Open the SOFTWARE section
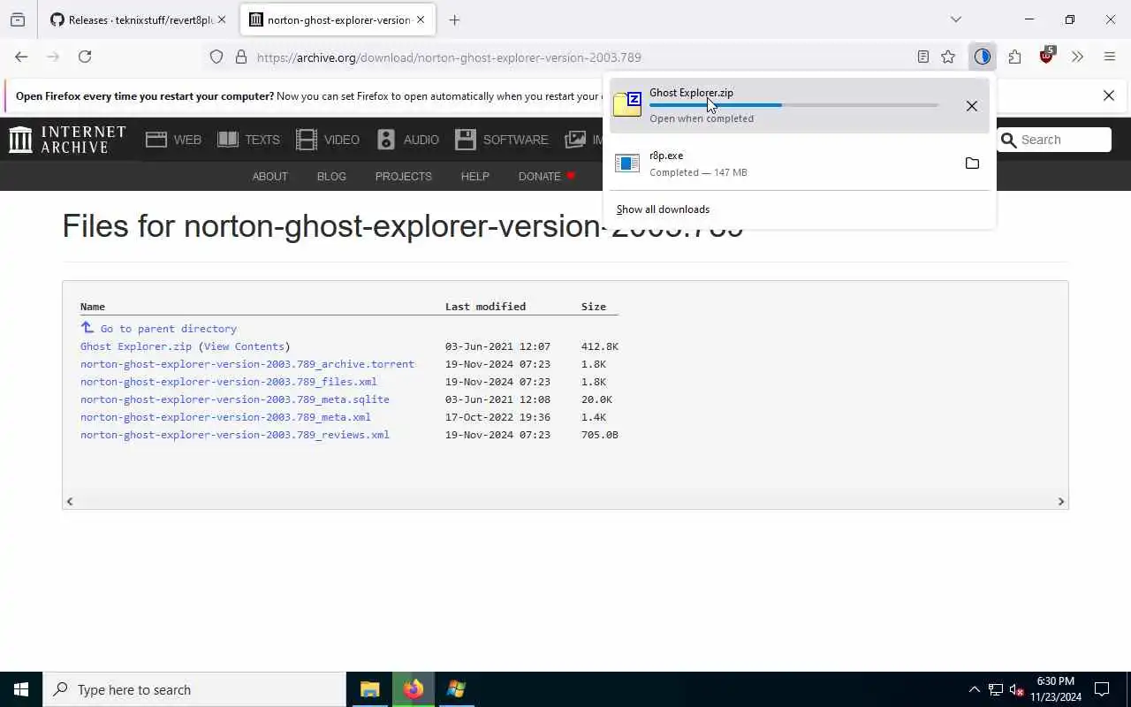The height and width of the screenshot is (707, 1131). pyautogui.click(x=502, y=140)
